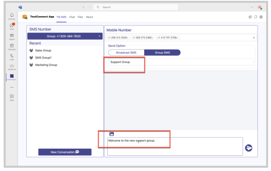Image resolution: width=271 pixels, height=171 pixels.
Task: Open Calls from the sidebar
Action: pyautogui.click(x=12, y=57)
